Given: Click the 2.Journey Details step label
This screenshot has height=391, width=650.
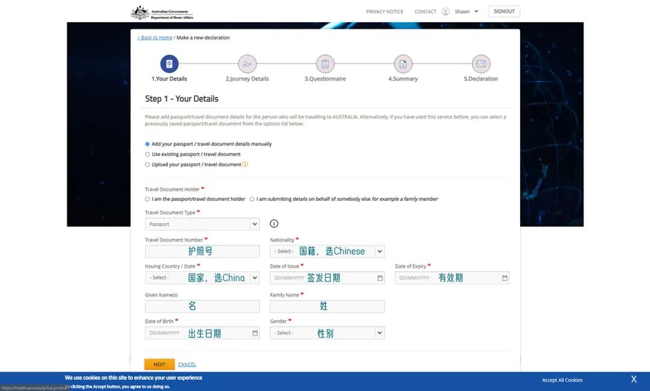Looking at the screenshot, I should tap(247, 79).
